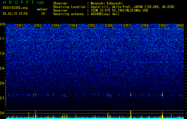The image size is (187, 119).
Task: Select the filename 0503192350.png
Action: 15,8
